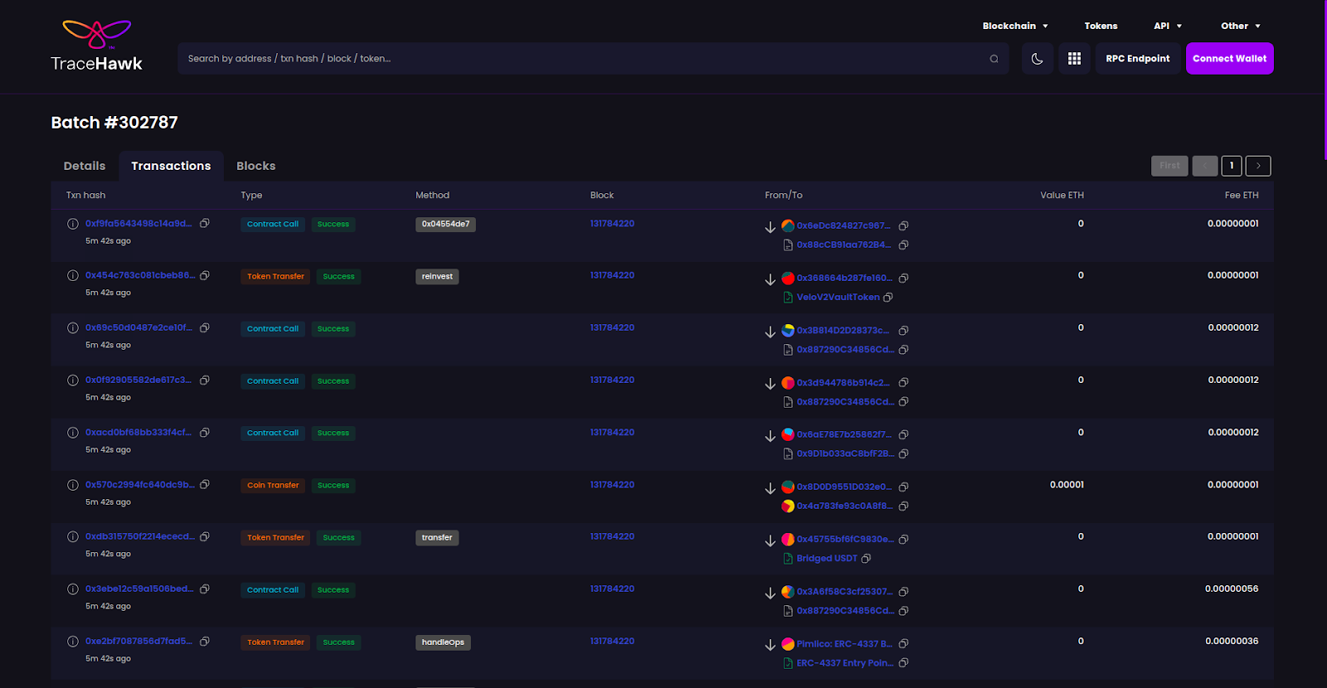Click the info icon for txn 0x570c2994fc640dc9b

pyautogui.click(x=73, y=485)
